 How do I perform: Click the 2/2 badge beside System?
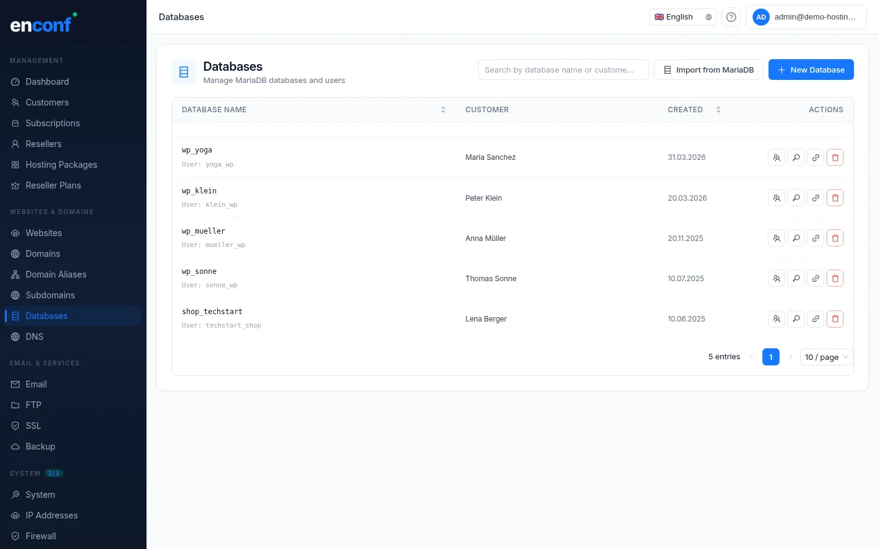pos(54,473)
